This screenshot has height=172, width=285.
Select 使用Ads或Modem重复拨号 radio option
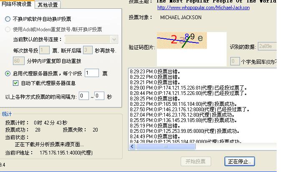8,30
